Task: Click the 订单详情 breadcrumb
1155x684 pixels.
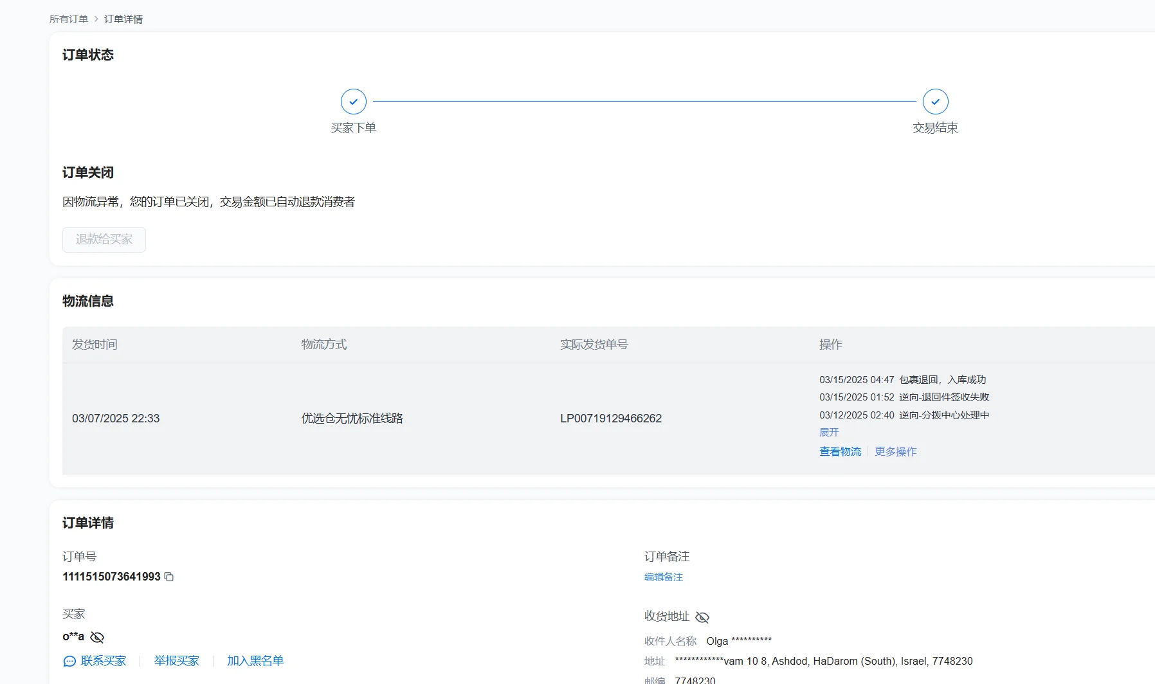Action: tap(123, 19)
